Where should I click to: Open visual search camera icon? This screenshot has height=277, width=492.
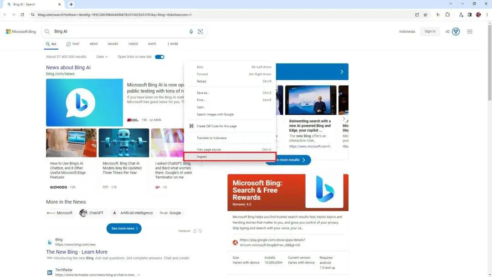200,31
